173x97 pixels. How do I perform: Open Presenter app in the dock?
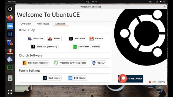pyautogui.click(x=10, y=68)
